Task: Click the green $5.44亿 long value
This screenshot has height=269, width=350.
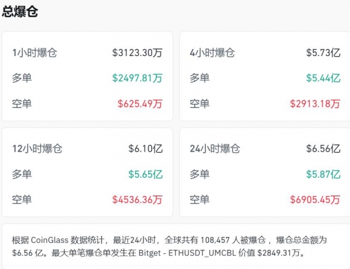Action: point(323,78)
